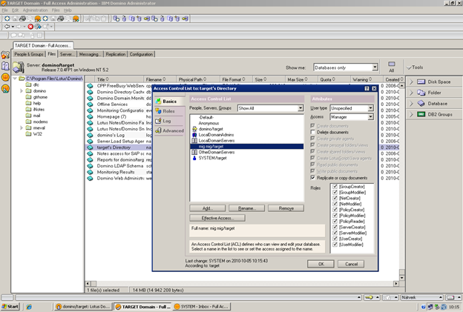This screenshot has height=312, width=463.
Task: Click the Rename... button
Action: coord(246,208)
